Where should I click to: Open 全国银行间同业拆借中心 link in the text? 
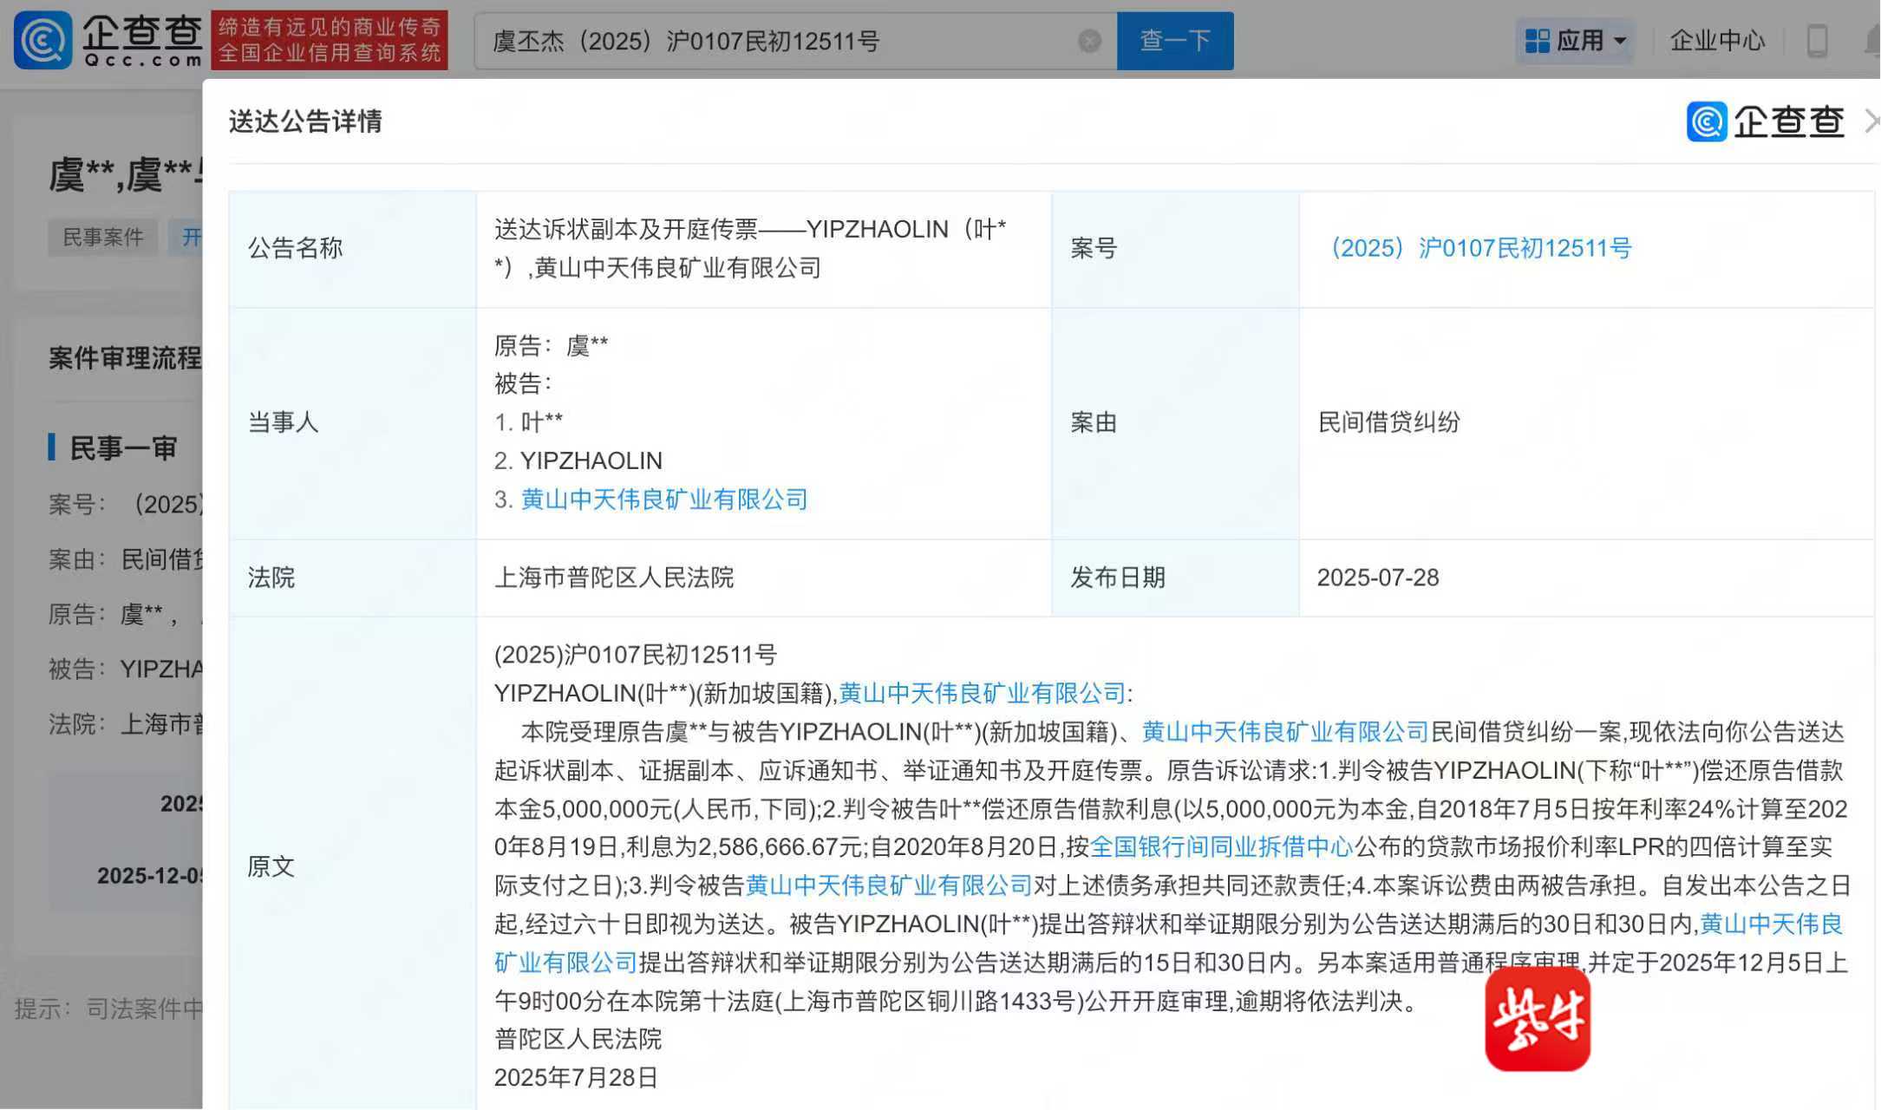(1221, 846)
